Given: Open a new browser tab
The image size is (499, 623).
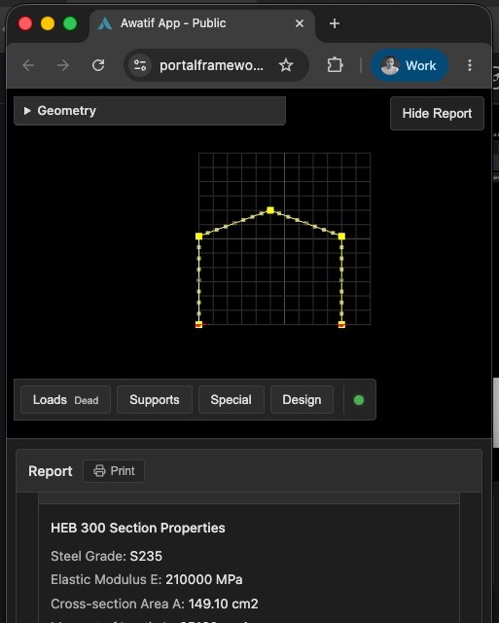Looking at the screenshot, I should (335, 23).
